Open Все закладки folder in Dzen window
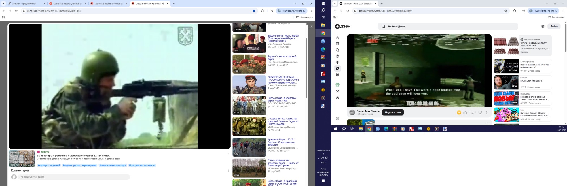This screenshot has width=567, height=186. [x=556, y=17]
